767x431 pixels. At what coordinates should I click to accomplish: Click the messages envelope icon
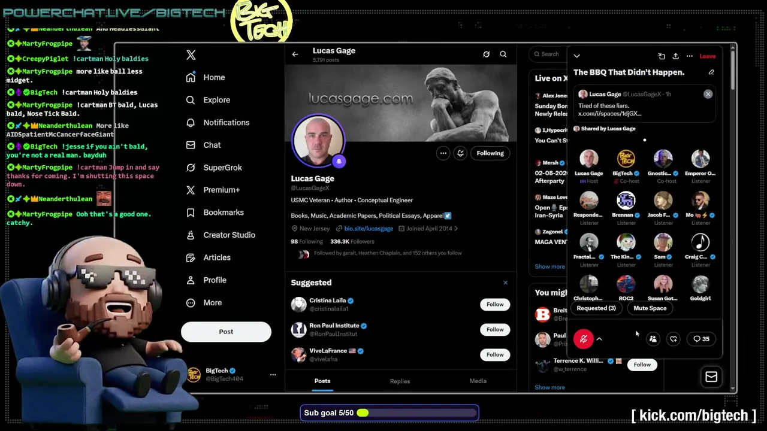point(711,377)
